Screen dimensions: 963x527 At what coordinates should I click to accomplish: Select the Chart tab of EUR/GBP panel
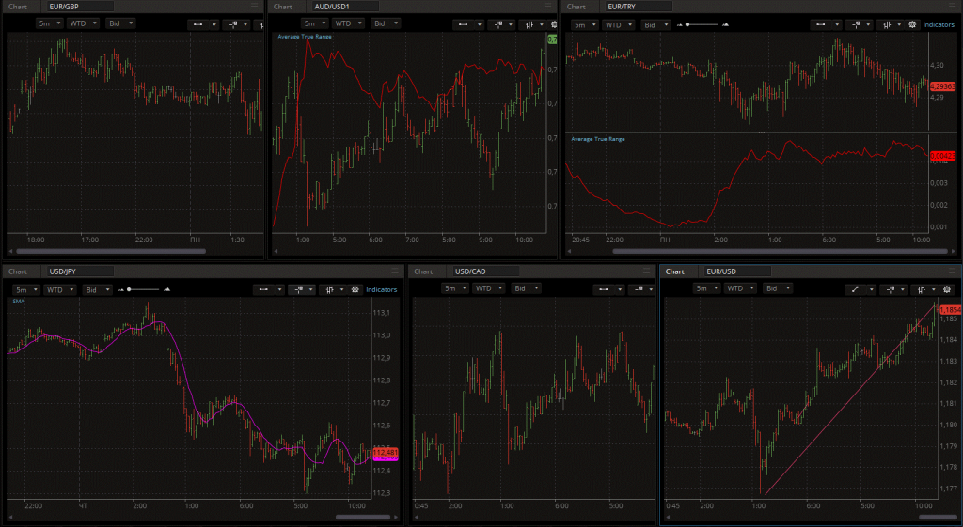(x=18, y=7)
